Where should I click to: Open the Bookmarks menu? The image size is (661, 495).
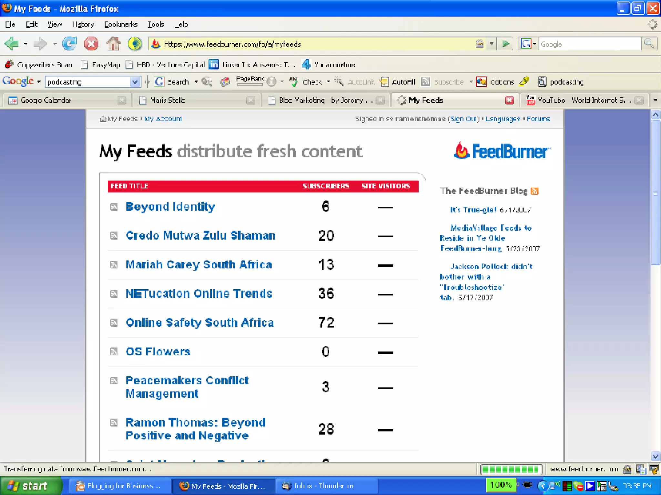(121, 25)
